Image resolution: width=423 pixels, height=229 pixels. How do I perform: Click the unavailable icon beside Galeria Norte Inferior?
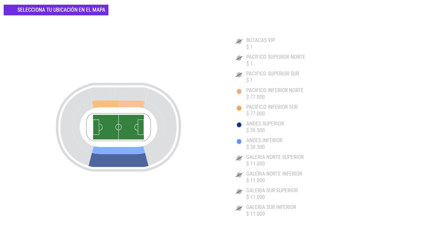[x=239, y=175]
